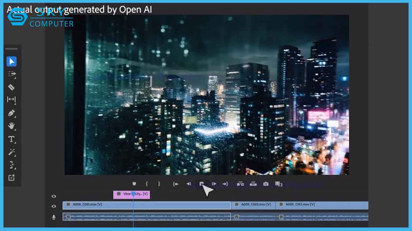Select the Track Select Forward tool
This screenshot has width=412, height=231.
pos(12,74)
